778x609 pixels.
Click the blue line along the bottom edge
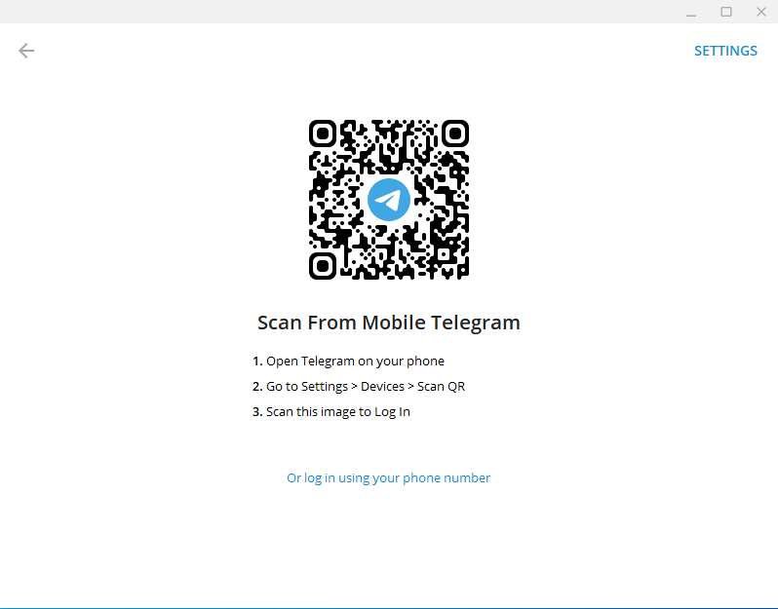(389, 608)
